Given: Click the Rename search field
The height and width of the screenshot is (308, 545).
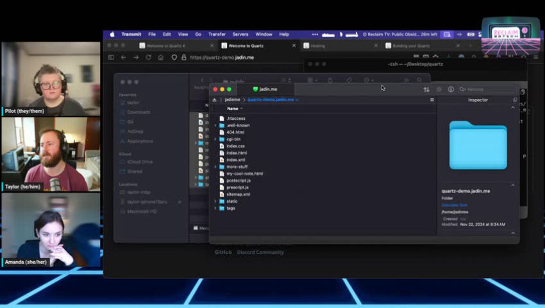Looking at the screenshot, I should 487,89.
